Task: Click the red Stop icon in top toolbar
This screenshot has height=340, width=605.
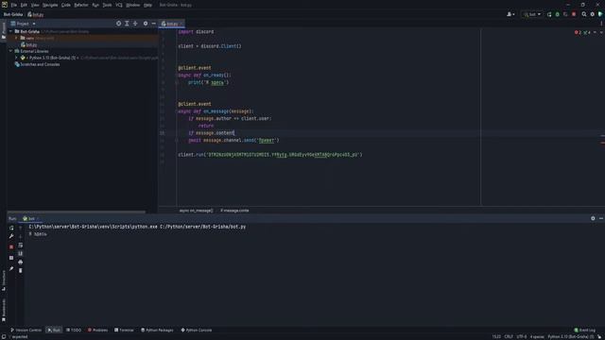Action: pos(574,14)
